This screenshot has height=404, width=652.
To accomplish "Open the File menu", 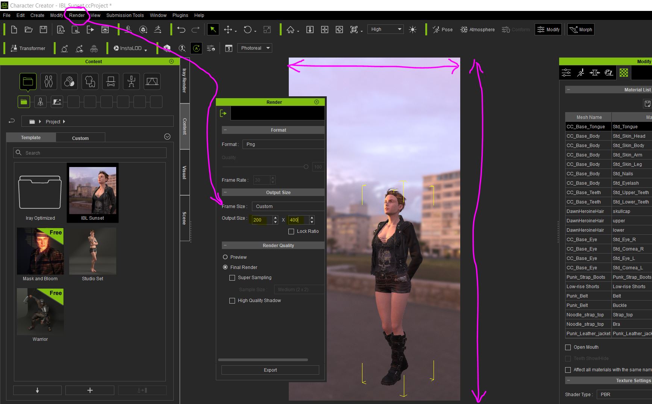I will 7,15.
